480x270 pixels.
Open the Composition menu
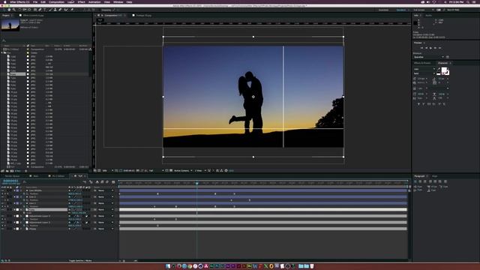coord(57,1)
